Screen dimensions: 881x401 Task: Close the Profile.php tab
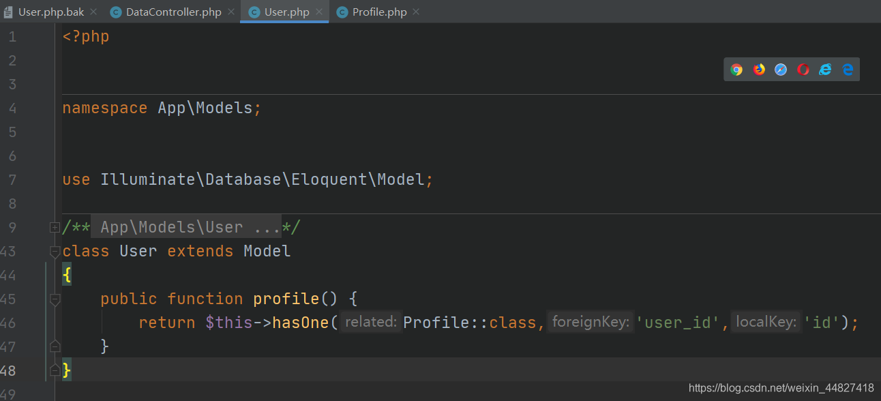click(x=417, y=12)
